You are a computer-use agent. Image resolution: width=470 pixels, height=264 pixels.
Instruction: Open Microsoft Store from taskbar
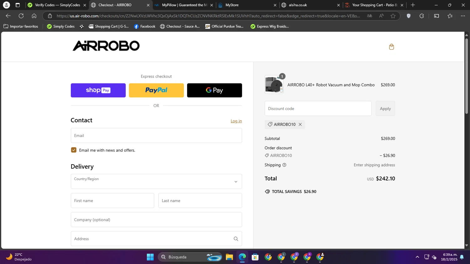[x=255, y=257]
